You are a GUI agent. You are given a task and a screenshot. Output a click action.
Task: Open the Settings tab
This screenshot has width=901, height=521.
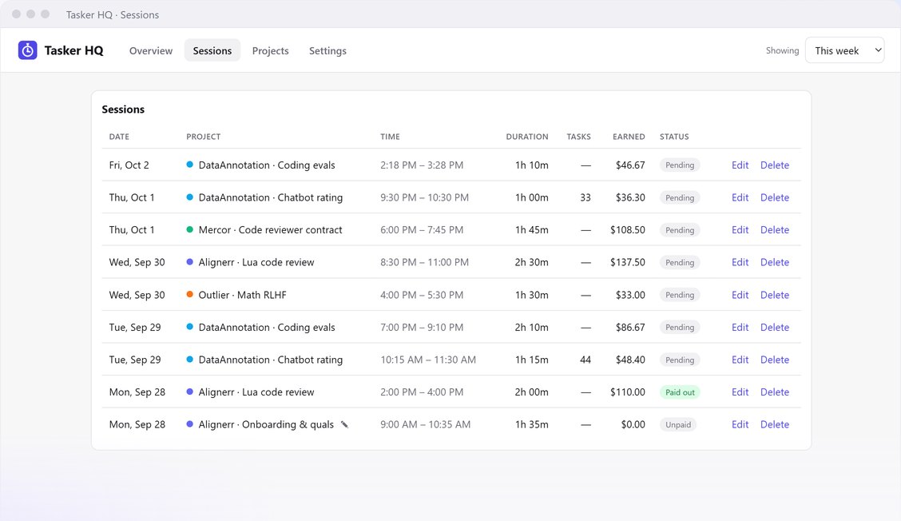[x=327, y=50]
